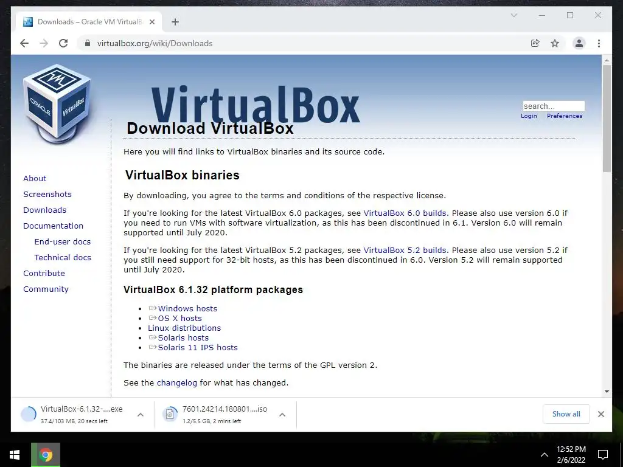Open the Chrome three-dot menu
623x467 pixels.
[x=599, y=43]
